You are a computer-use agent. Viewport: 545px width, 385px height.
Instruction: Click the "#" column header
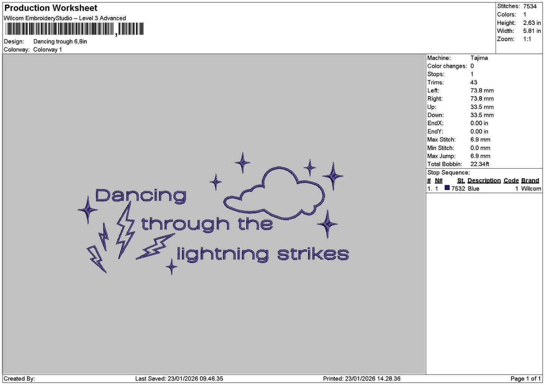point(429,181)
